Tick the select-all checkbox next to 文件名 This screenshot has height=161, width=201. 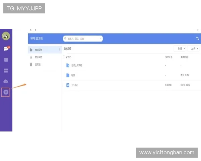[x=64, y=57]
